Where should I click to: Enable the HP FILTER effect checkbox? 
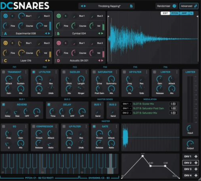pos(124,72)
